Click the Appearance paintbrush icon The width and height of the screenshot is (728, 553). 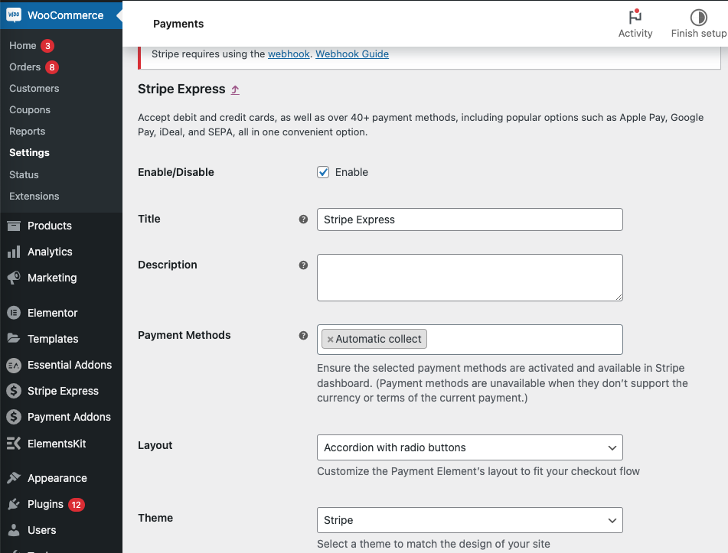point(14,477)
